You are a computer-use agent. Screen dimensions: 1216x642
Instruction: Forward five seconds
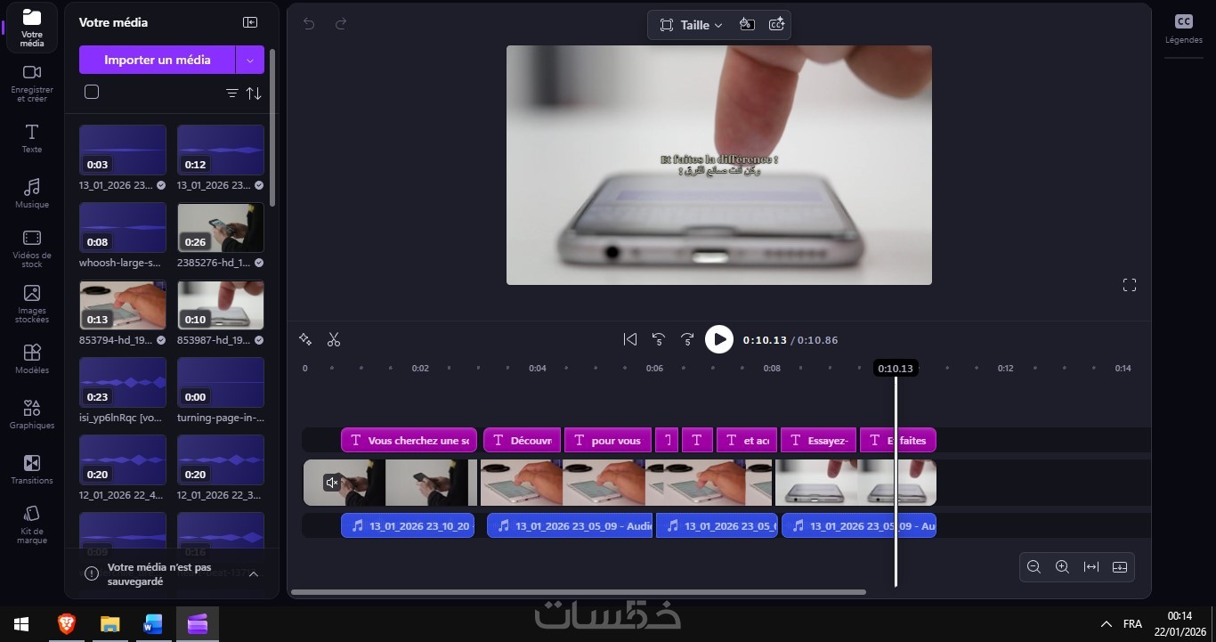pyautogui.click(x=687, y=339)
